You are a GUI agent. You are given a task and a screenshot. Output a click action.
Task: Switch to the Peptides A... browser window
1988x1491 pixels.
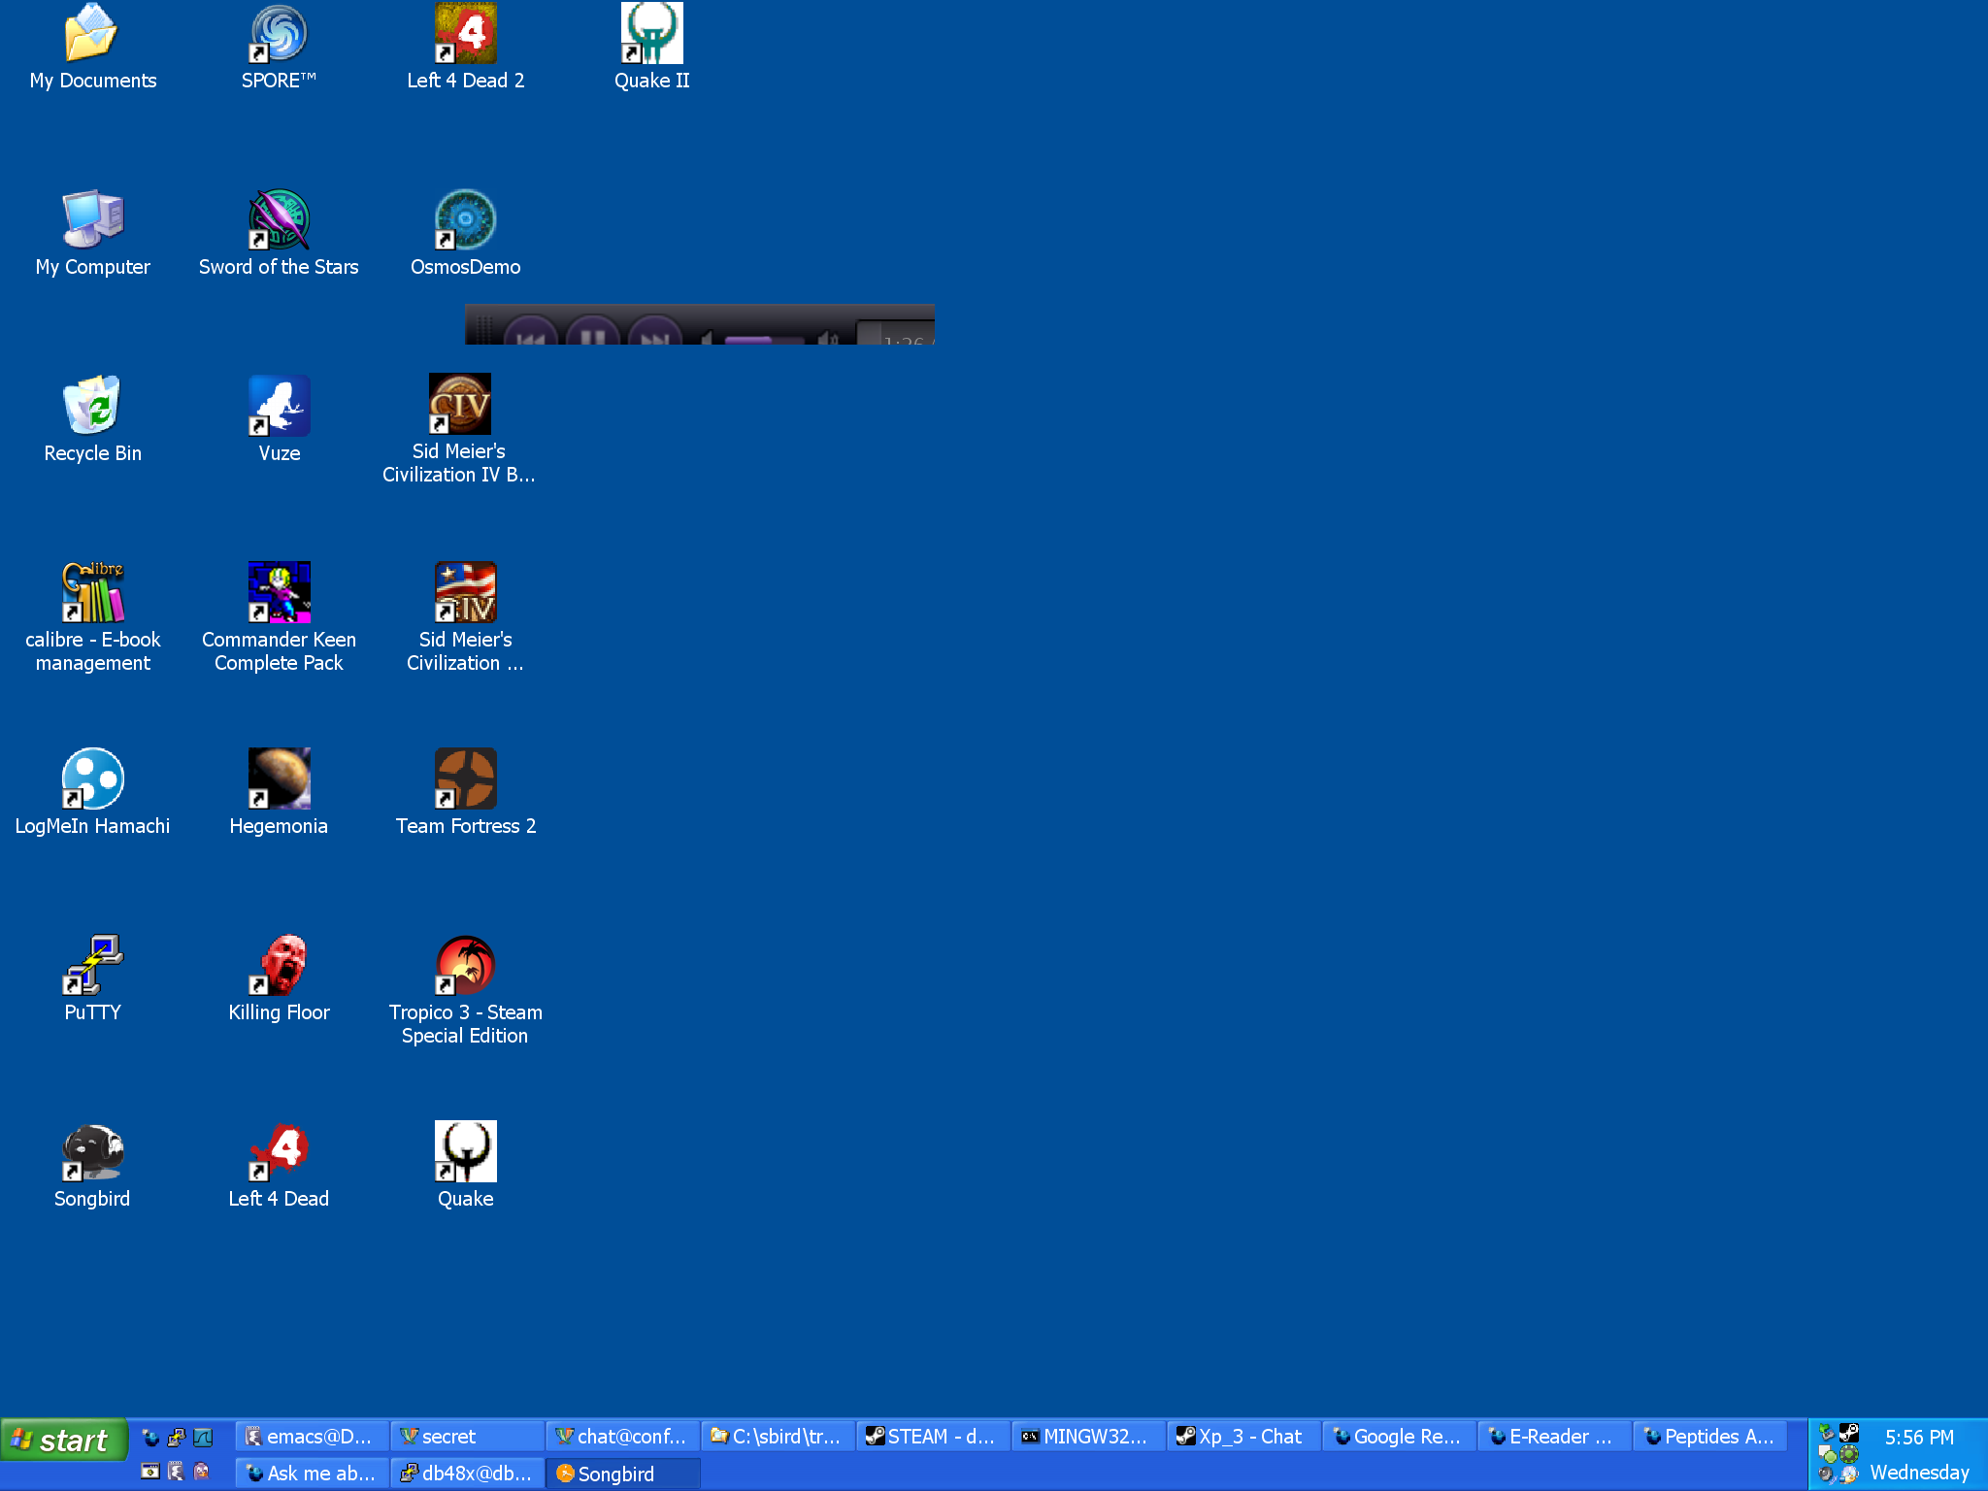1709,1437
